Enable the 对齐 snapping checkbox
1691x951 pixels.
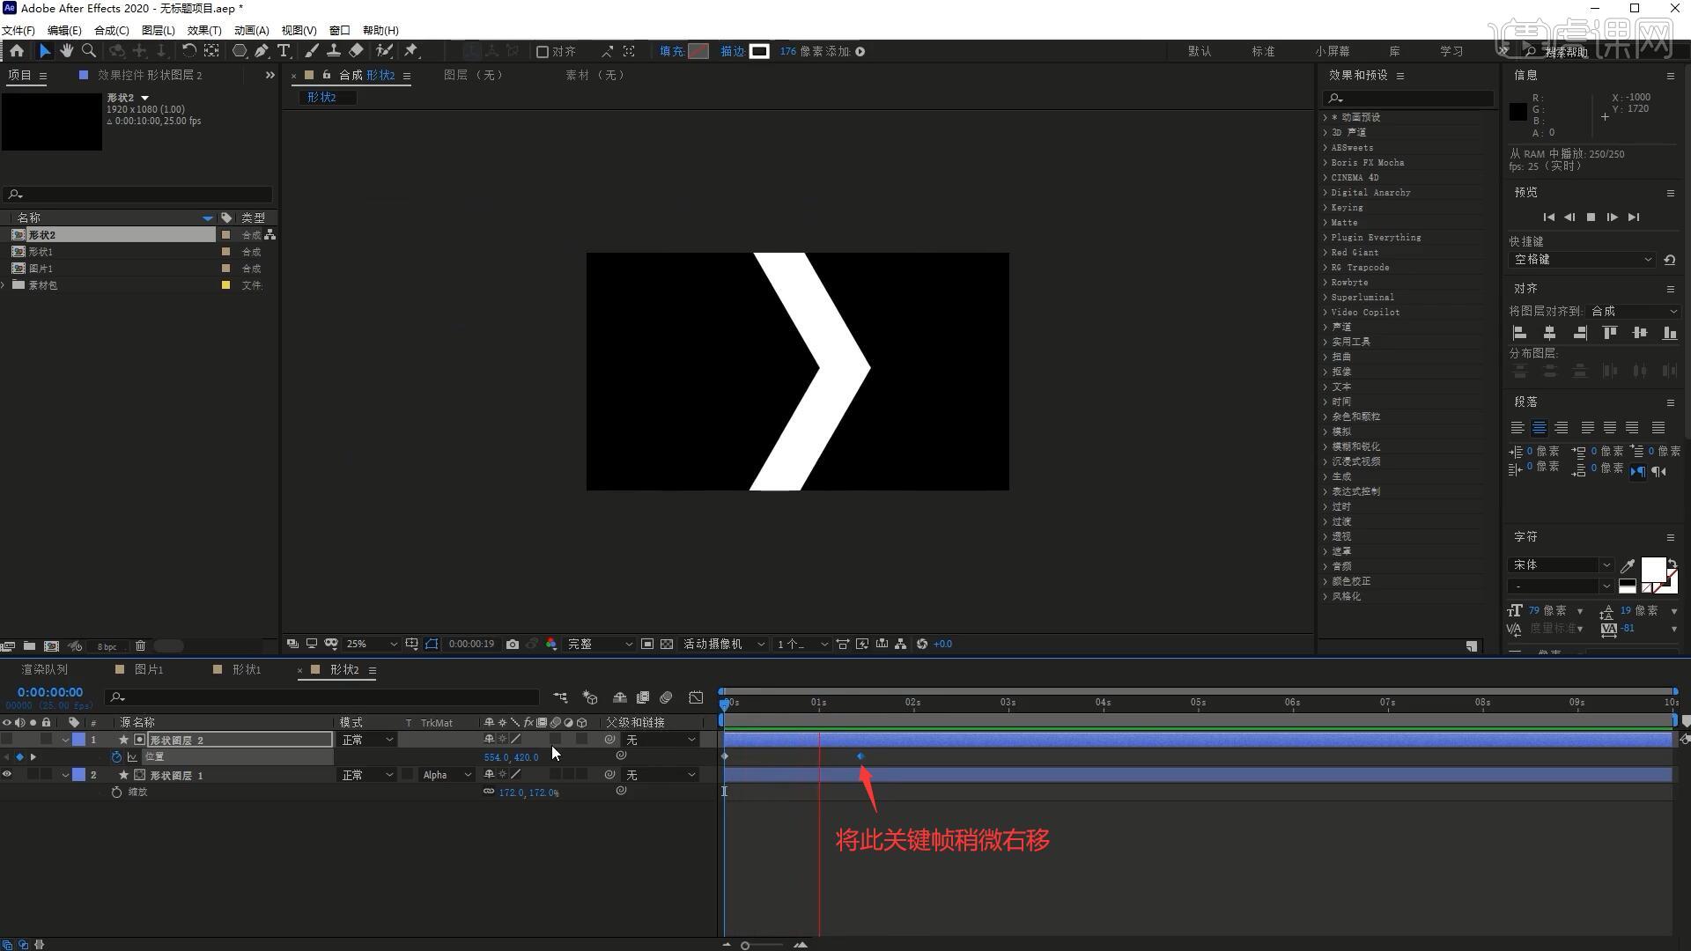point(543,52)
